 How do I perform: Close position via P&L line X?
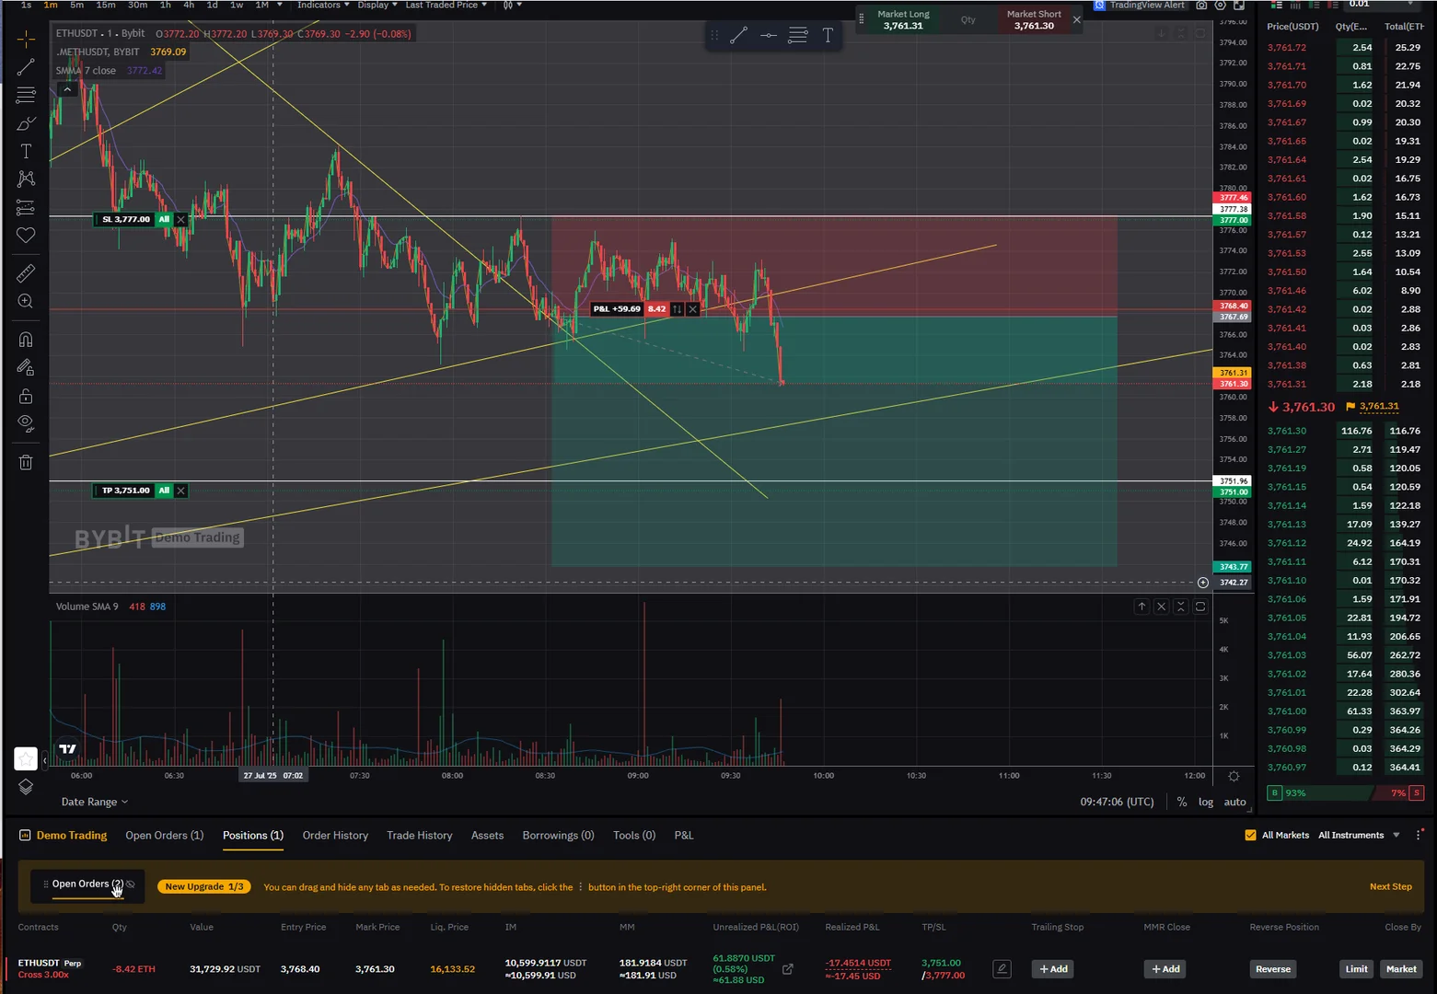(x=693, y=309)
